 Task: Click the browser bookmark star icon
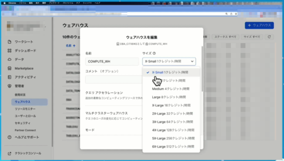point(236,14)
